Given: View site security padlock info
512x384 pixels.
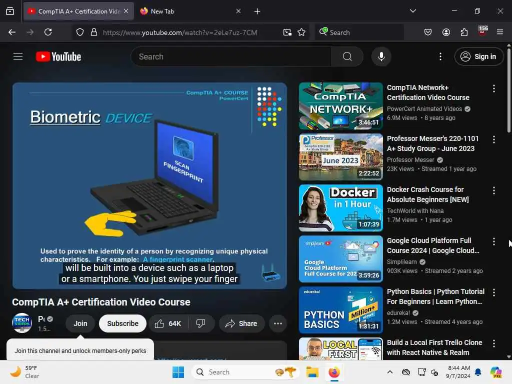Looking at the screenshot, I should pyautogui.click(x=94, y=32).
